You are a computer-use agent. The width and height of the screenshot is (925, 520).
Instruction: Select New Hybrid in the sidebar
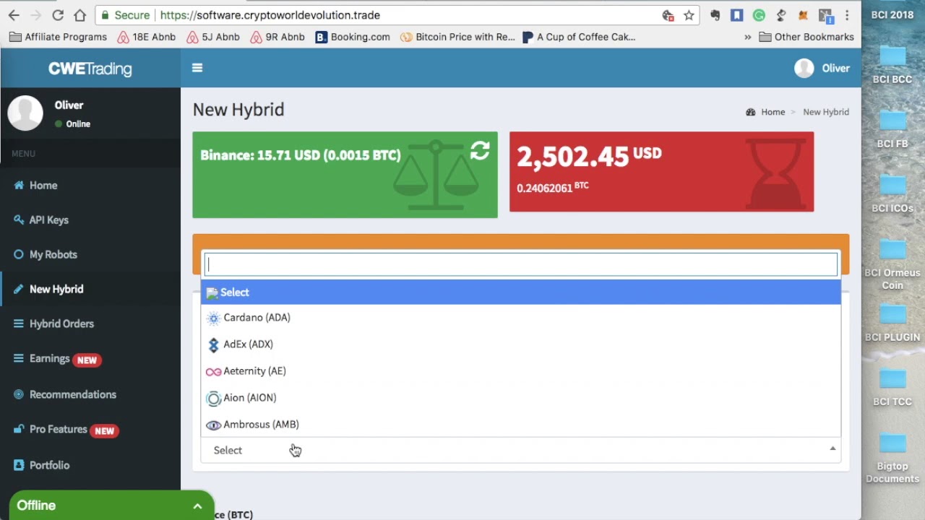point(90,290)
